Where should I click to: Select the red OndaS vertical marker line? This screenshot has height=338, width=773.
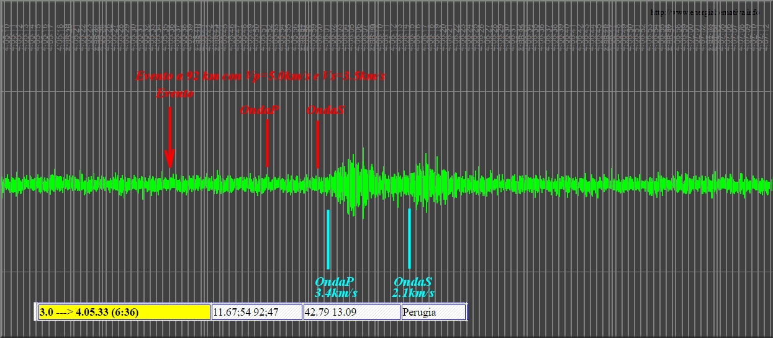point(317,144)
